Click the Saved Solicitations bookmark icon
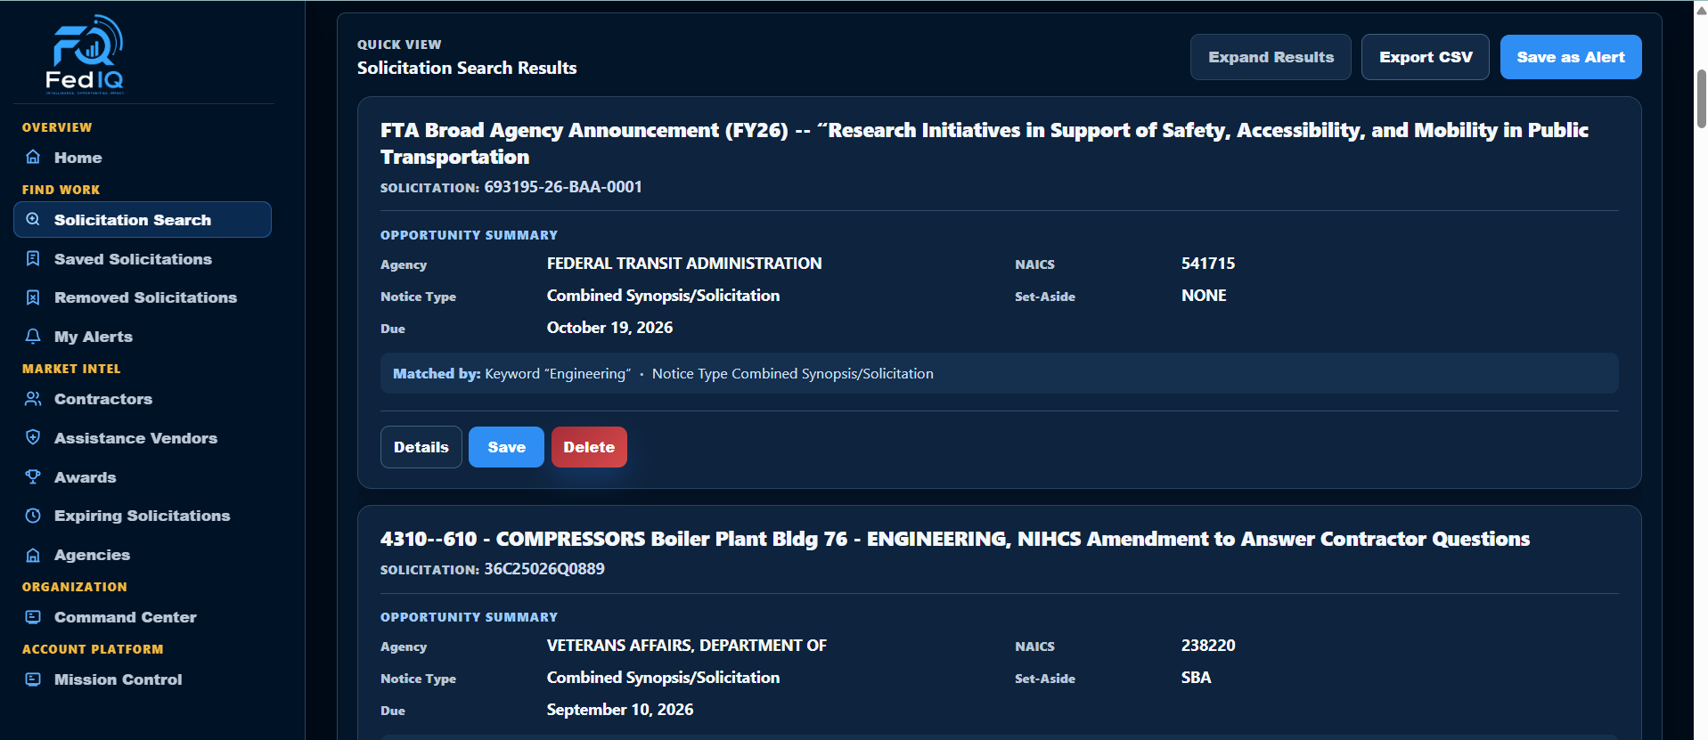The image size is (1708, 740). click(33, 259)
